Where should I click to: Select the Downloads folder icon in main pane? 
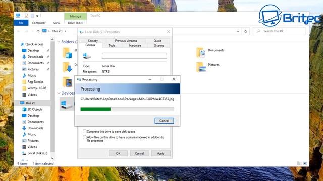[x=67, y=67]
